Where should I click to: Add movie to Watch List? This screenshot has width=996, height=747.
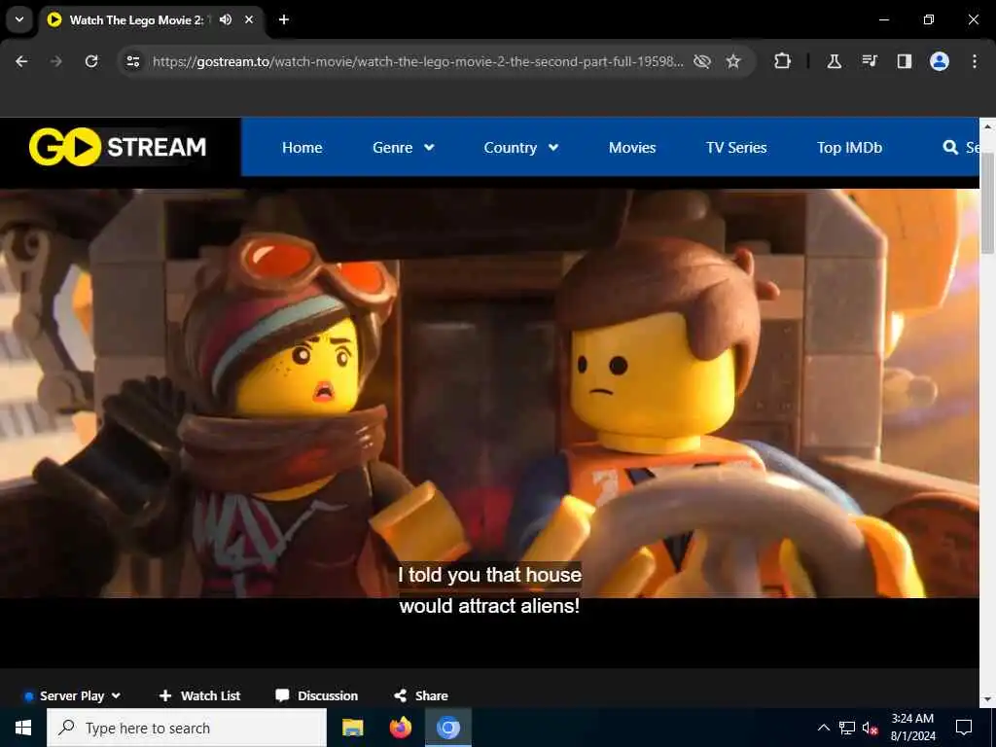pos(199,695)
